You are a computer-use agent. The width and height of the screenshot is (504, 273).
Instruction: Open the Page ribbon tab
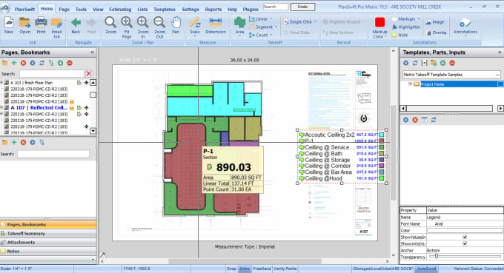click(64, 10)
